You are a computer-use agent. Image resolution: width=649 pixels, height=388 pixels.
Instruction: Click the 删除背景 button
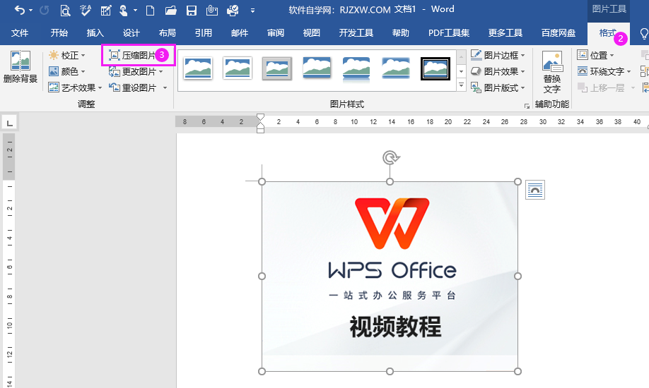click(21, 66)
